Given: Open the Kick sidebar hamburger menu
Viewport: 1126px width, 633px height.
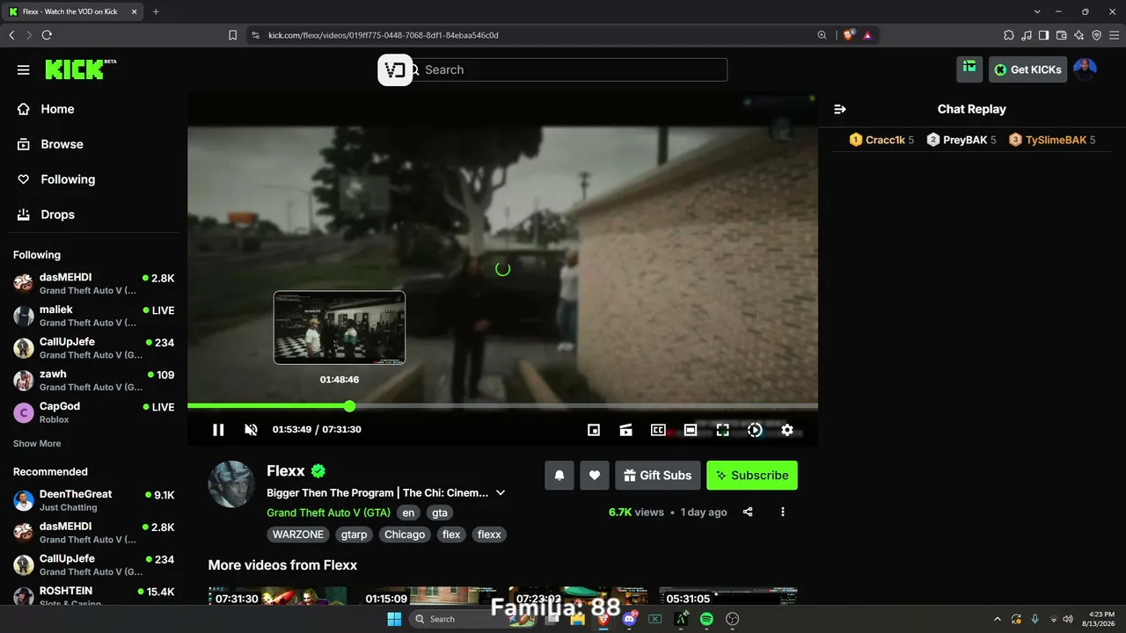Looking at the screenshot, I should click(24, 69).
